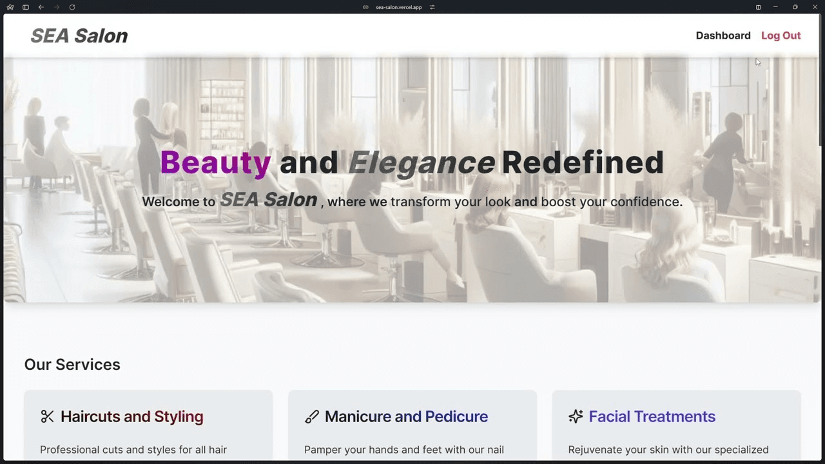Click the nail polish icon for Manicure and Pedicure
Screen dimensions: 825x464
tap(311, 416)
